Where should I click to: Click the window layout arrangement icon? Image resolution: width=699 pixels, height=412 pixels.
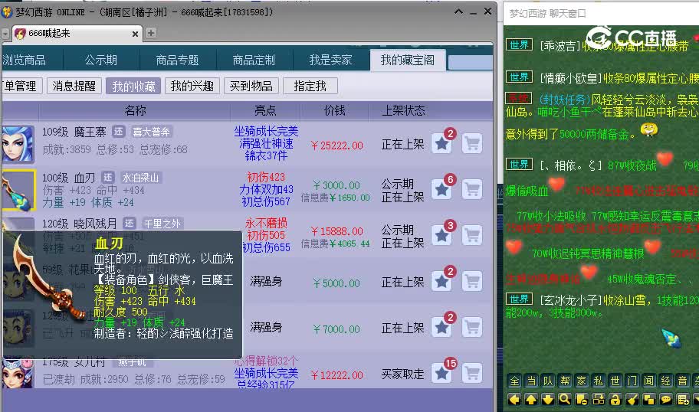599,400
